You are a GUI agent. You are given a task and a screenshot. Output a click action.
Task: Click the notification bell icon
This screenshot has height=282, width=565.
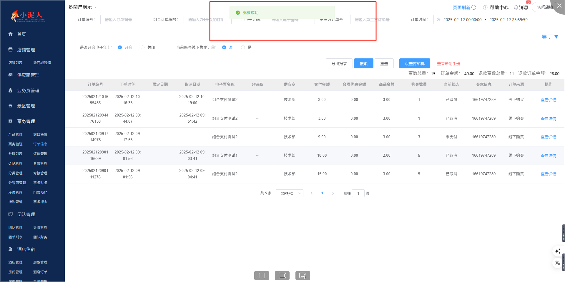tap(516, 7)
